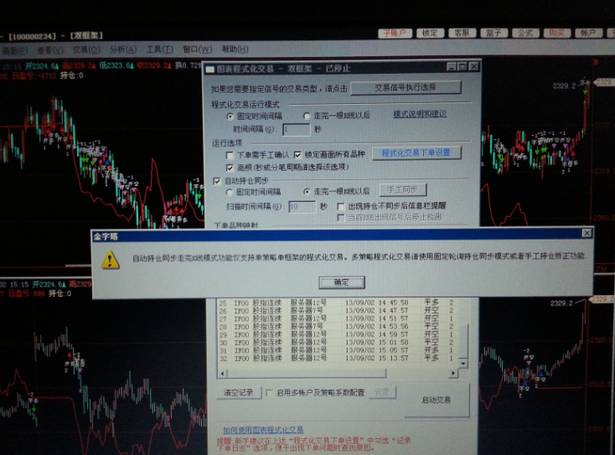Viewport: 615px width, 455px height.
Task: Toggle the 高频 option checkbox
Action: pos(230,168)
